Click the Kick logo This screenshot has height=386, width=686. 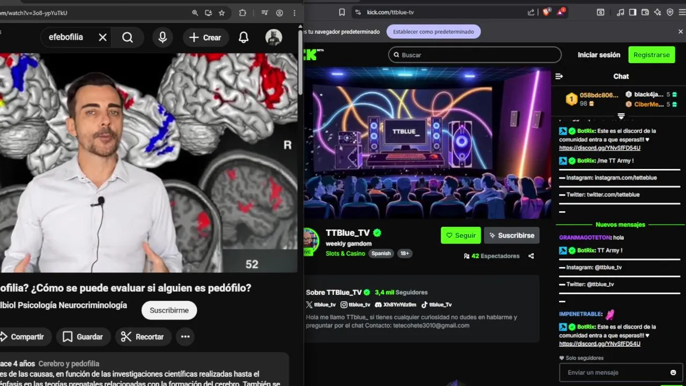pyautogui.click(x=314, y=55)
